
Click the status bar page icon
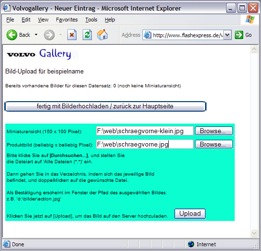[6, 244]
